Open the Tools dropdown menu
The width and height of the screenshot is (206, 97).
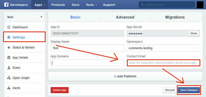click(x=91, y=5)
